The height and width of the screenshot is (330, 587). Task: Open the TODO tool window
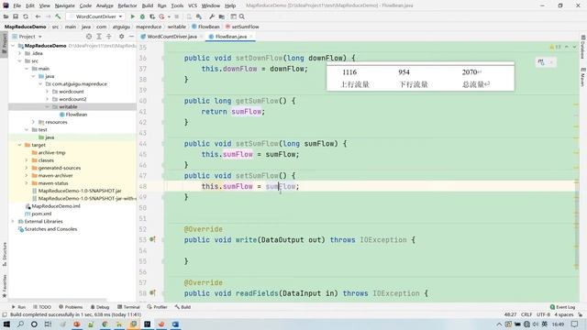click(x=42, y=307)
